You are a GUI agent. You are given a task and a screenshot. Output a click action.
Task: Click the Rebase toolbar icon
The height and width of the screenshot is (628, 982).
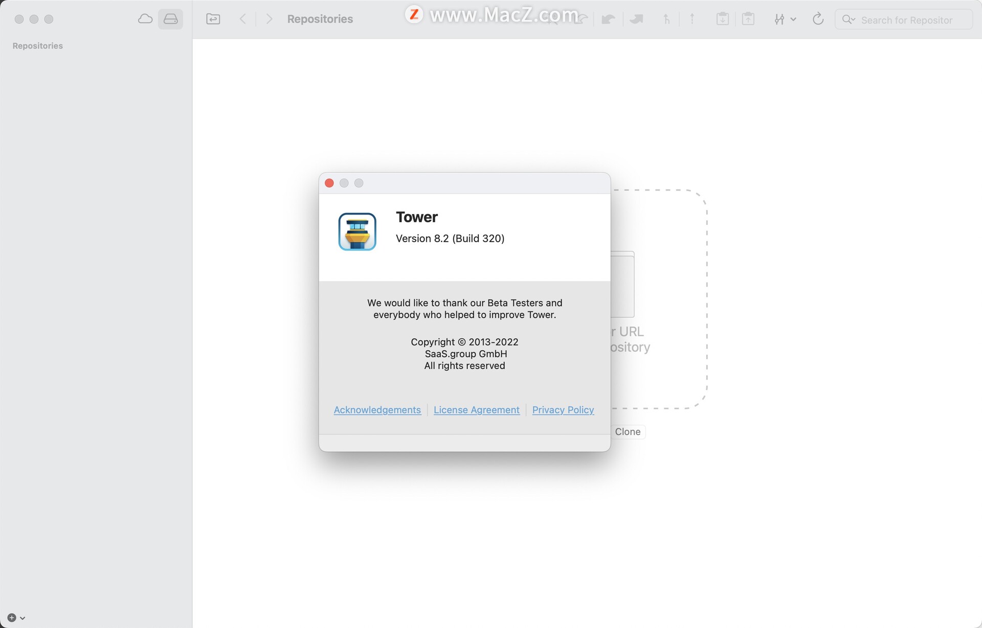click(x=692, y=19)
